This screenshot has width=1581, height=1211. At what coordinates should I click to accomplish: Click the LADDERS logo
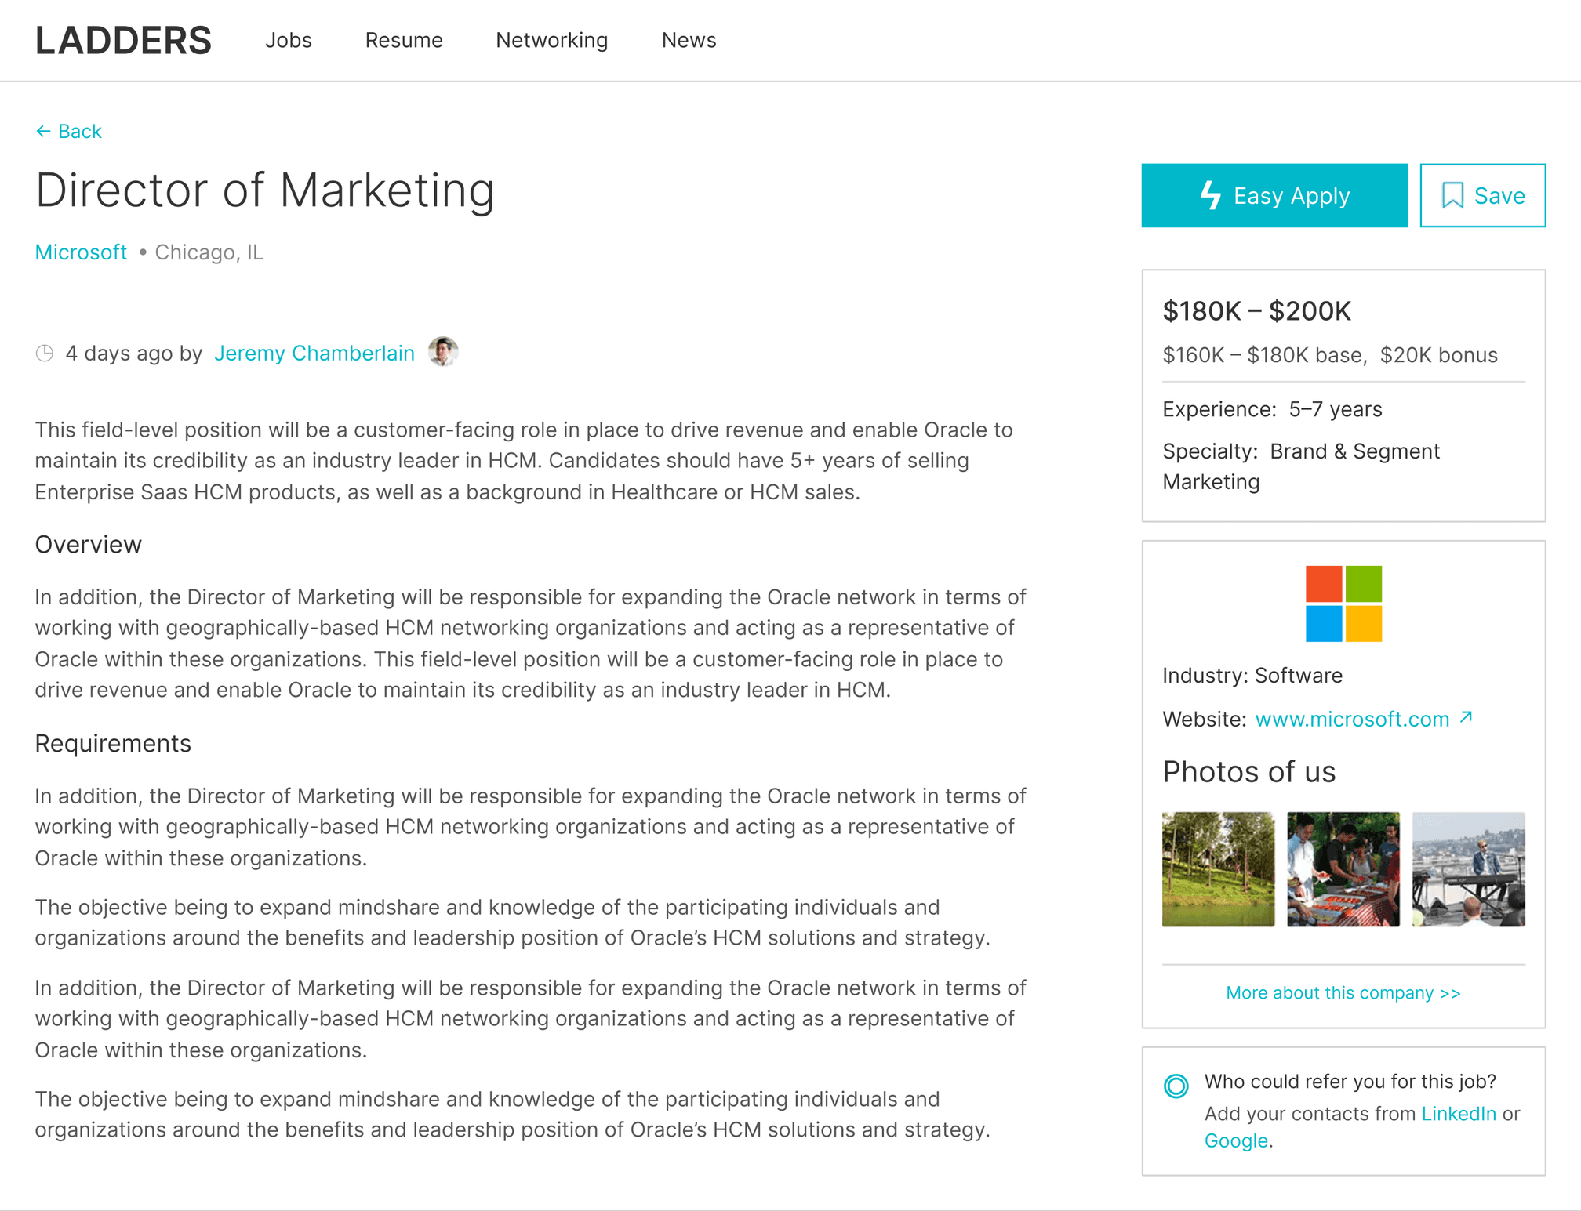point(123,40)
